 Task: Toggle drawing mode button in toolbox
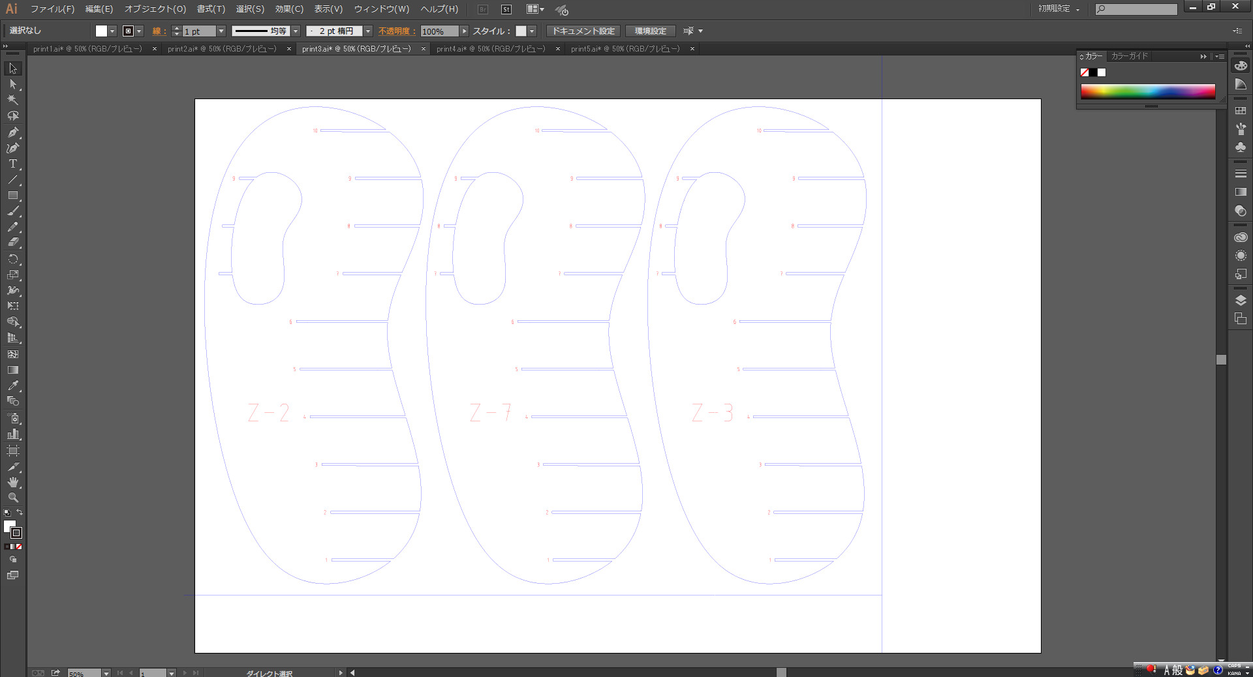(13, 560)
